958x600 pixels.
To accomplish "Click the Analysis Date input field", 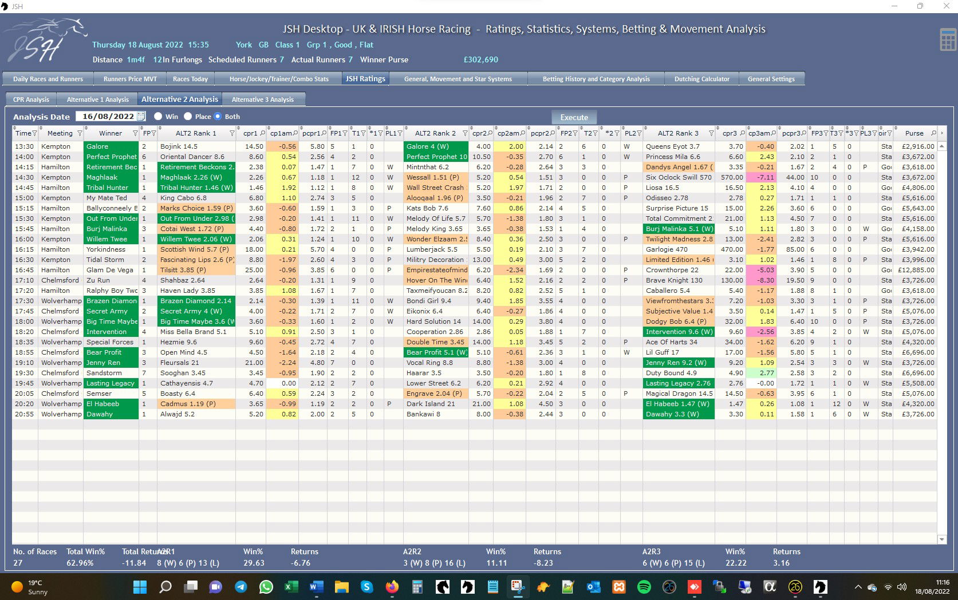I will pyautogui.click(x=107, y=116).
